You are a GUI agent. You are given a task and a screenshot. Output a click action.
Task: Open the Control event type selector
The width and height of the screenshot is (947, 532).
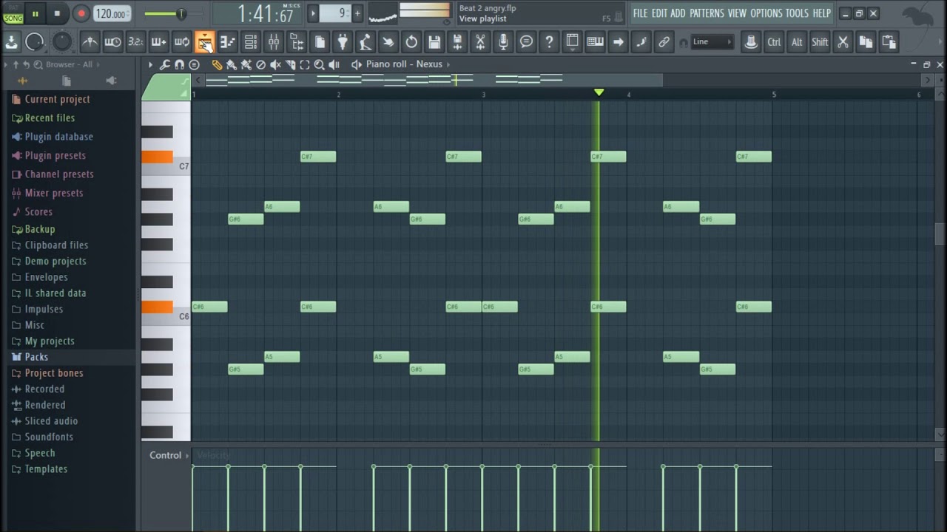coord(169,455)
